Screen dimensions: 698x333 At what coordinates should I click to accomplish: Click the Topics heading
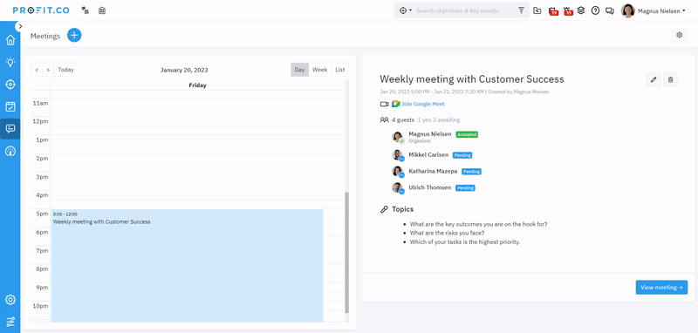click(x=402, y=209)
